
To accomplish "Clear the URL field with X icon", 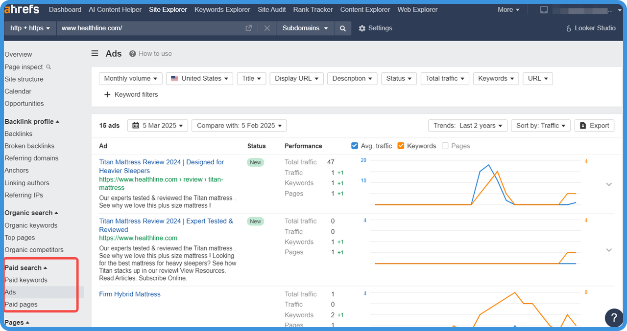I will pyautogui.click(x=267, y=28).
